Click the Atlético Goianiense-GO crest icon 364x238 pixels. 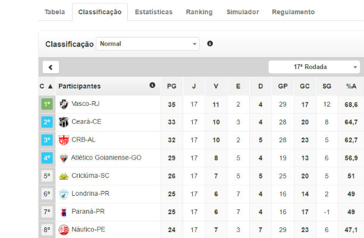[x=64, y=158]
